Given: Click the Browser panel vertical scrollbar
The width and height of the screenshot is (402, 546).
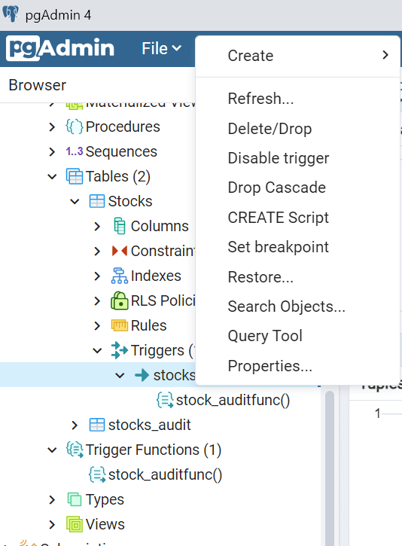Looking at the screenshot, I should click(x=330, y=467).
